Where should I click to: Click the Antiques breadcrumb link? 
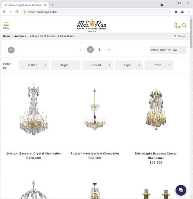coord(20,36)
